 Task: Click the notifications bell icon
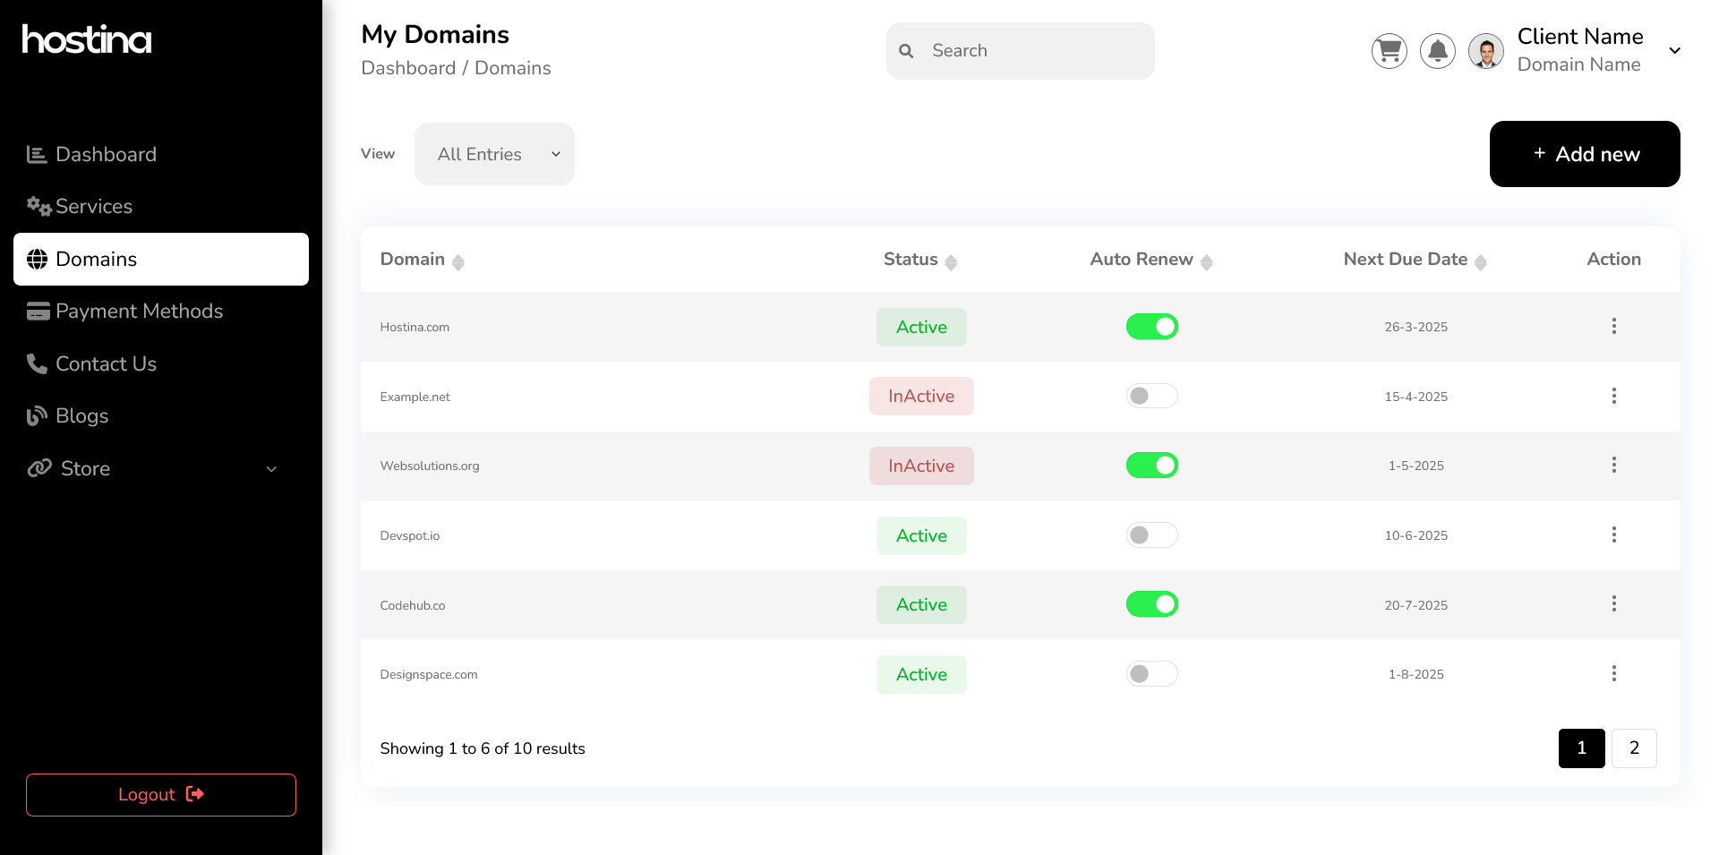click(1437, 51)
